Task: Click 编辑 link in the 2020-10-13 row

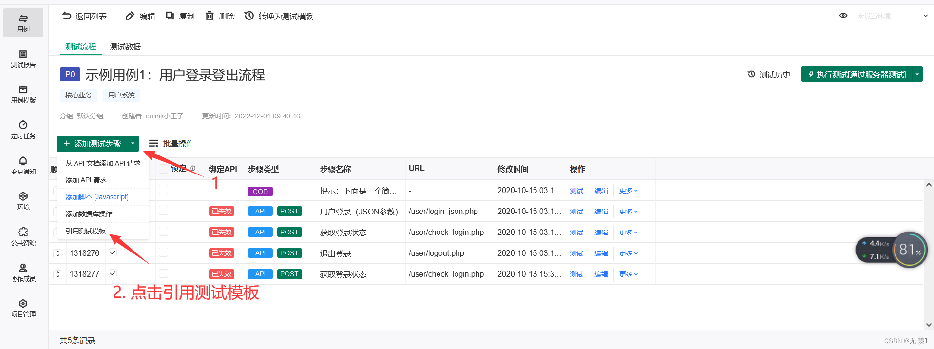Action: click(x=601, y=274)
